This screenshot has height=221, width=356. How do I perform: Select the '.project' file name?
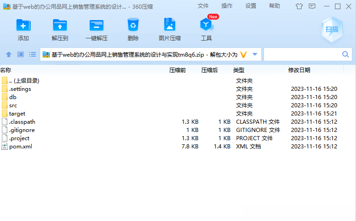pyautogui.click(x=19, y=138)
